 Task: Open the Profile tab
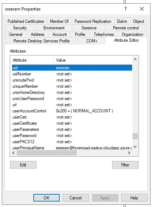80,34
